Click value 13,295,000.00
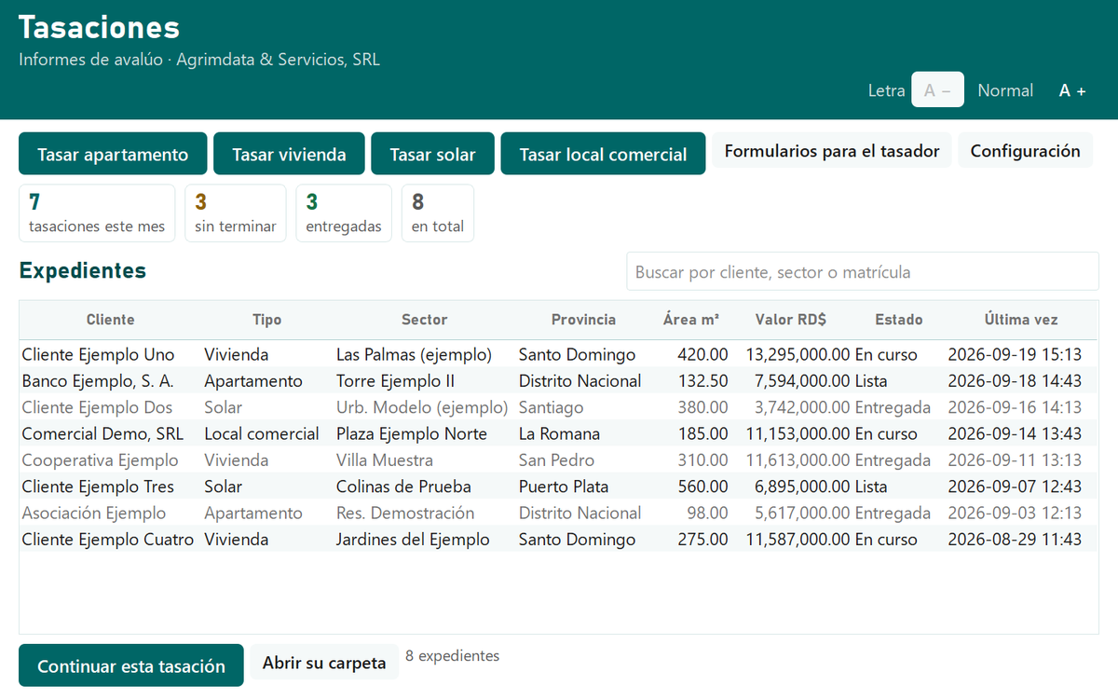The height and width of the screenshot is (699, 1118). [x=798, y=354]
